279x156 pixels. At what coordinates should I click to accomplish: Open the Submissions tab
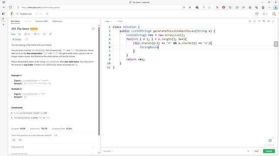pos(57,21)
